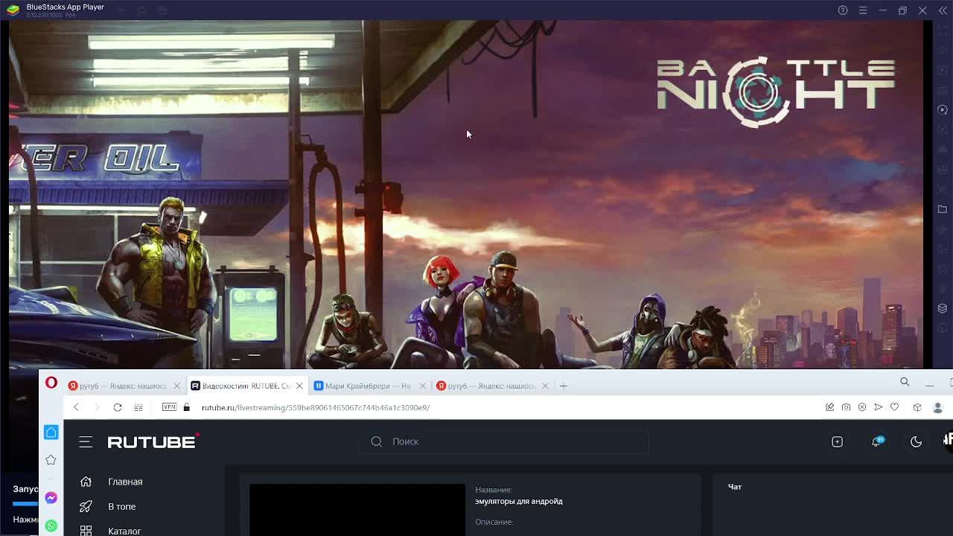
Task: Open RUTUBE notifications bell
Action: (x=878, y=441)
